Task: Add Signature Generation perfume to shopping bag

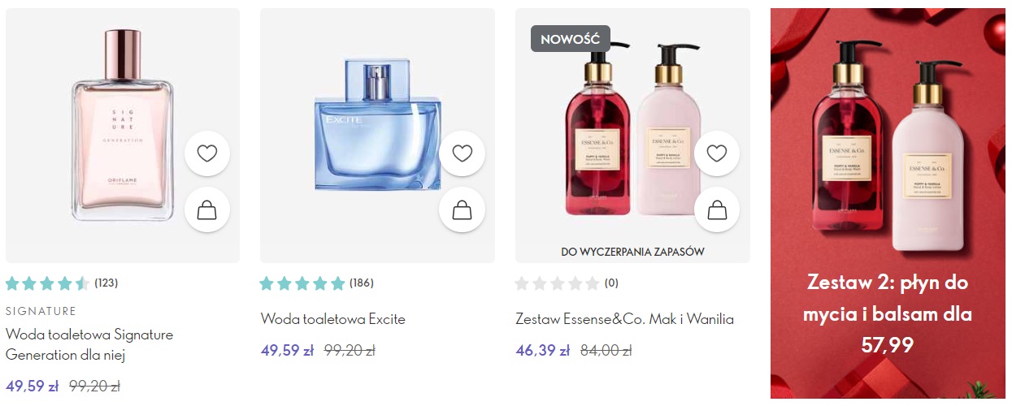Action: tap(207, 210)
